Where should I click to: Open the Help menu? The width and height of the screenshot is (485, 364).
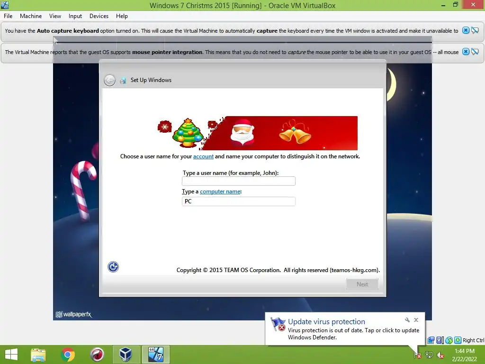click(122, 16)
